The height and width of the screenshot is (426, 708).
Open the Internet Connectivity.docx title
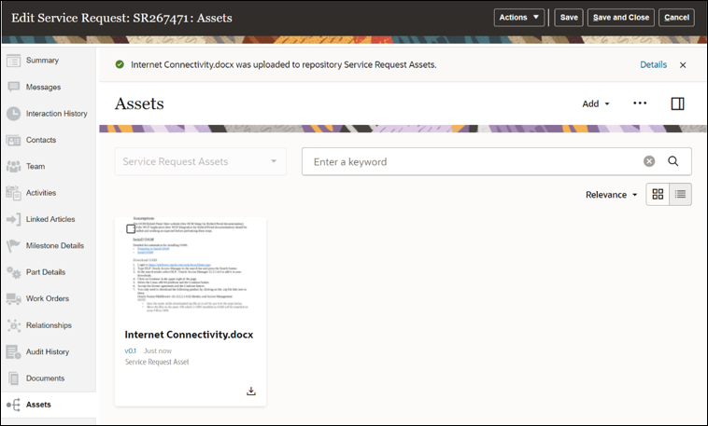pos(189,335)
